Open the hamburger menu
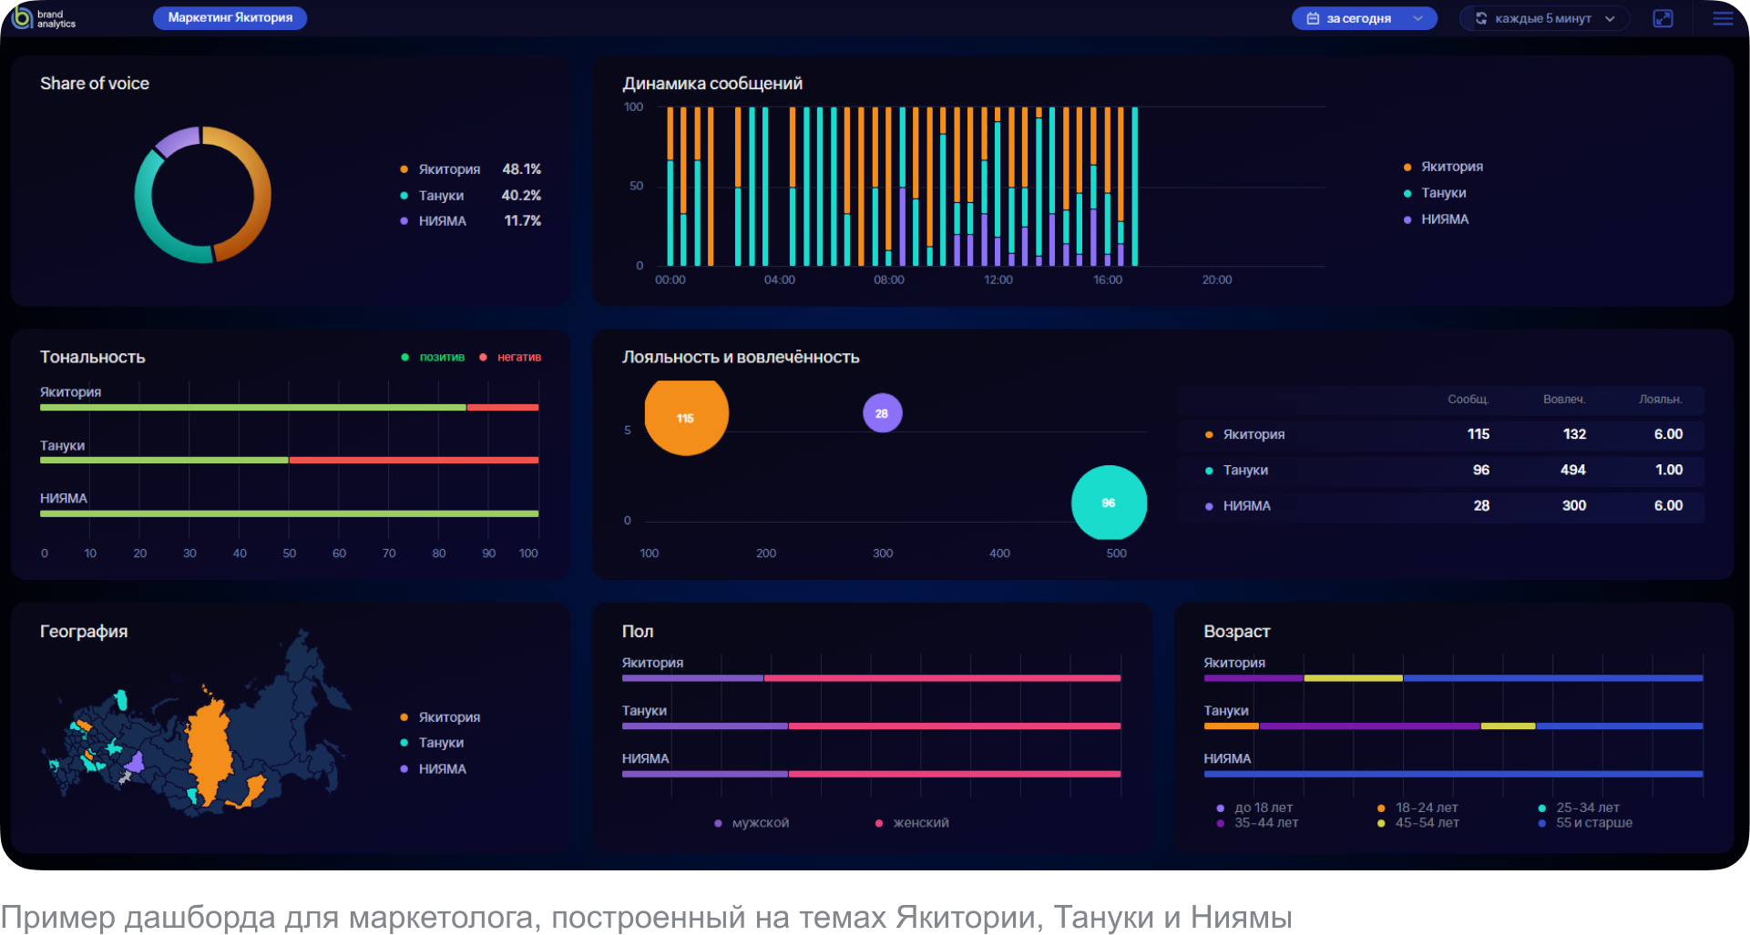Viewport: 1750px width, 935px height. pos(1723,18)
